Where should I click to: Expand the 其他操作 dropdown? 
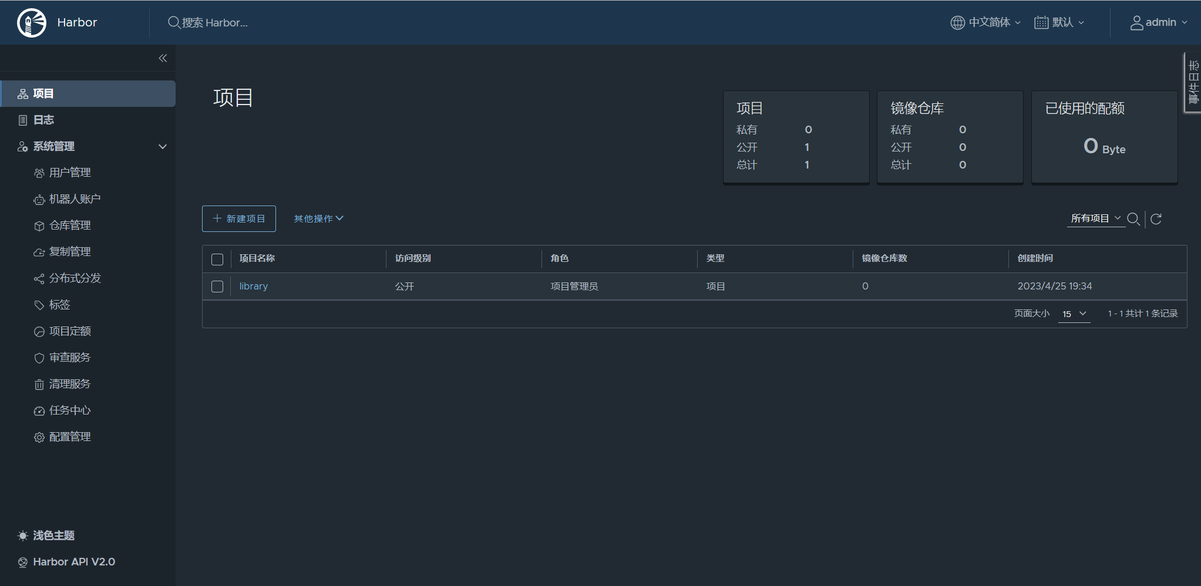point(318,218)
